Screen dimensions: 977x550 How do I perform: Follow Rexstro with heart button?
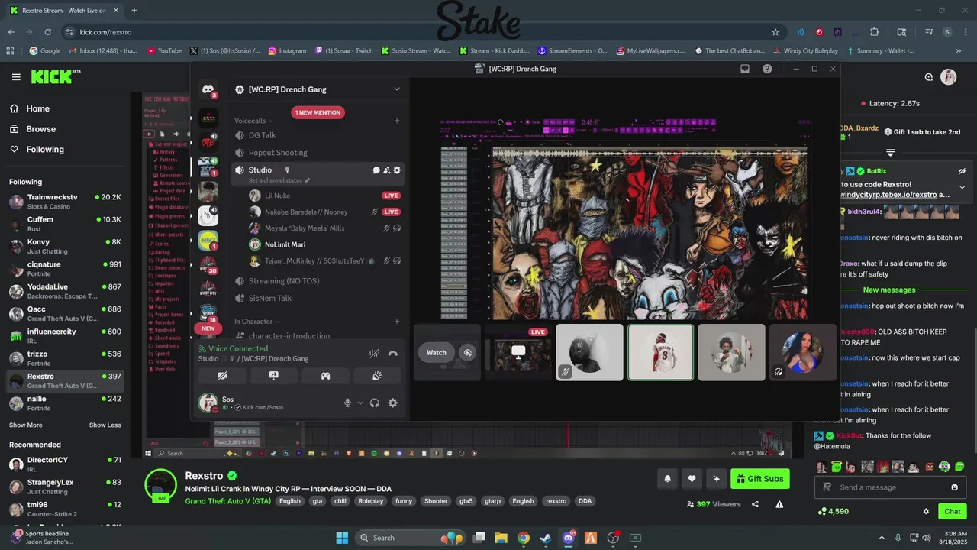tap(692, 479)
